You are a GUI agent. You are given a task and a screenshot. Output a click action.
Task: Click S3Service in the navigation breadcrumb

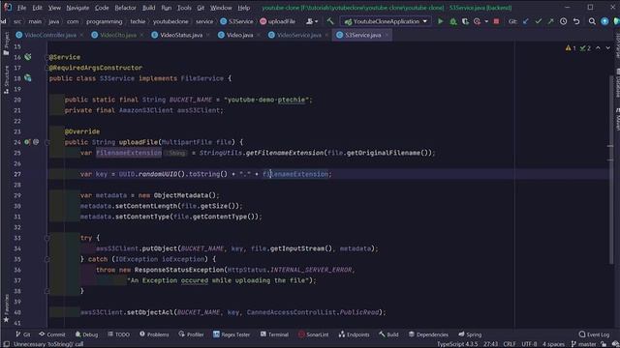(x=236, y=21)
